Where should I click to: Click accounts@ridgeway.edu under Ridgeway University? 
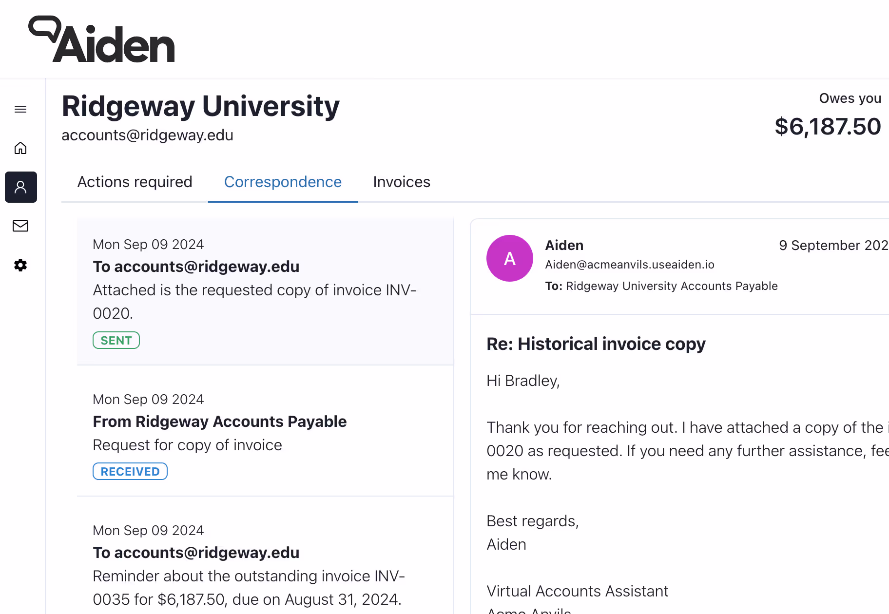147,135
